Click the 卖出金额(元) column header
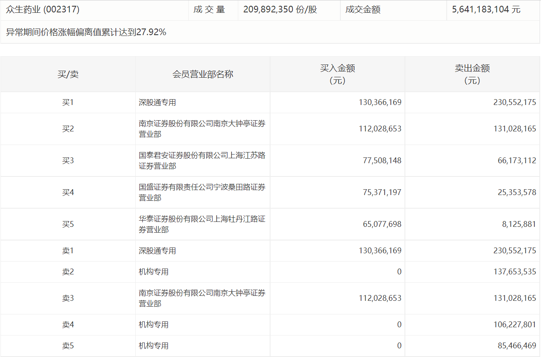 [472, 74]
